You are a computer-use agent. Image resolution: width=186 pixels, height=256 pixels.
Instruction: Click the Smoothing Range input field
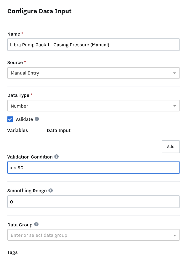94,202
